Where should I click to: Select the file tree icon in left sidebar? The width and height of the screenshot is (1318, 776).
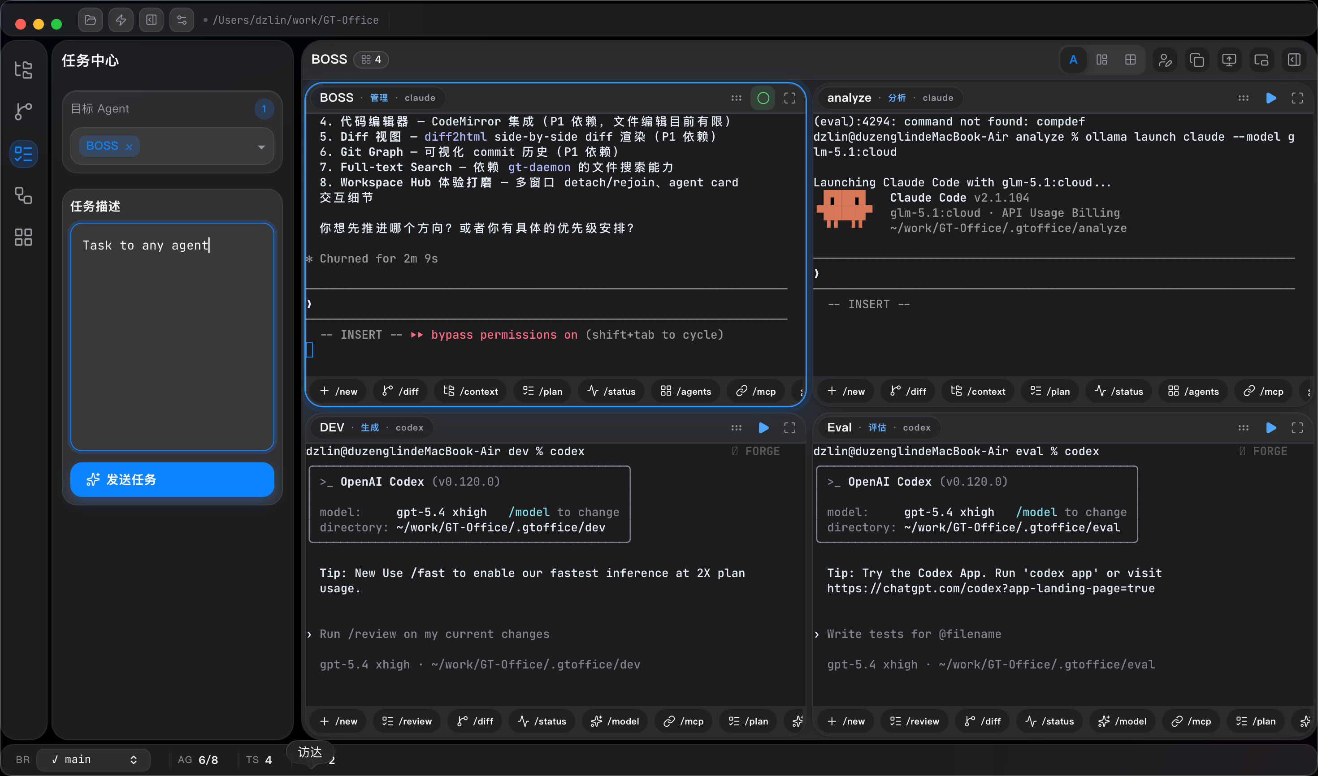point(24,70)
